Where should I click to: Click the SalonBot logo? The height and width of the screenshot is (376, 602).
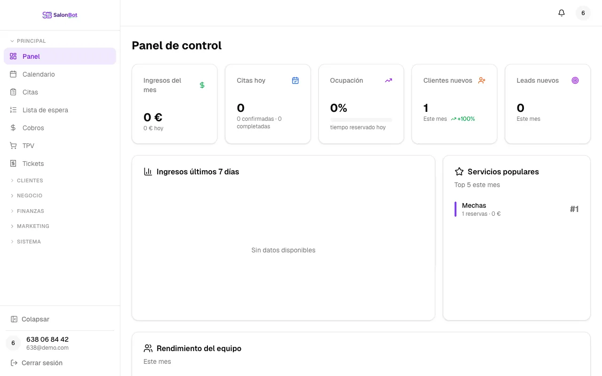[60, 15]
